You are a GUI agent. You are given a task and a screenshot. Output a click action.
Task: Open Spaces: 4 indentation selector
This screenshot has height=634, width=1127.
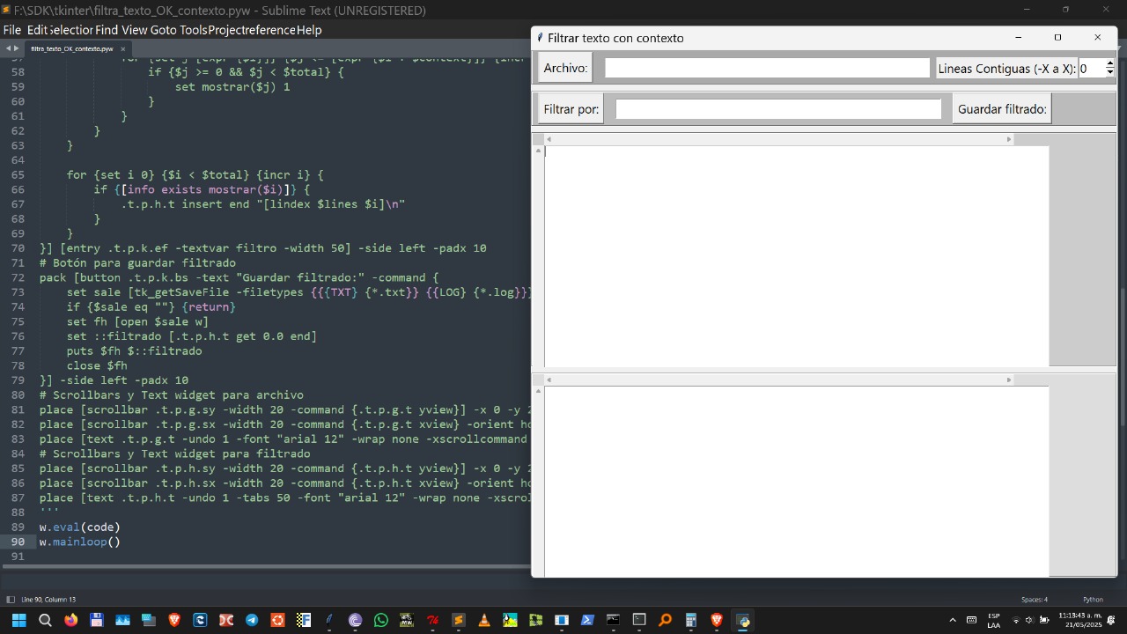(x=1035, y=600)
